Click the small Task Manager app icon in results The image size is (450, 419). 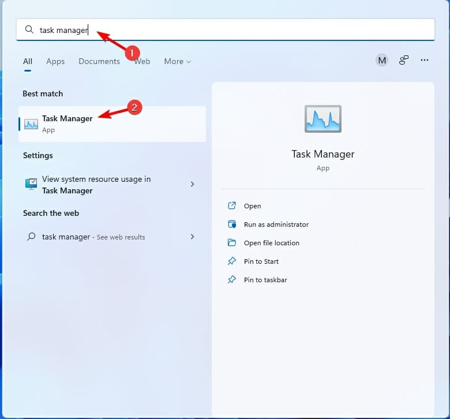pos(31,124)
